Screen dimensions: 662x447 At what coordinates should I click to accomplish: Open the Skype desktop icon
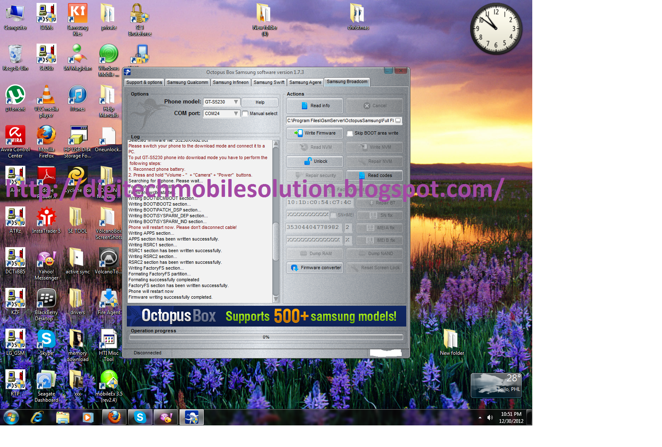(x=47, y=342)
